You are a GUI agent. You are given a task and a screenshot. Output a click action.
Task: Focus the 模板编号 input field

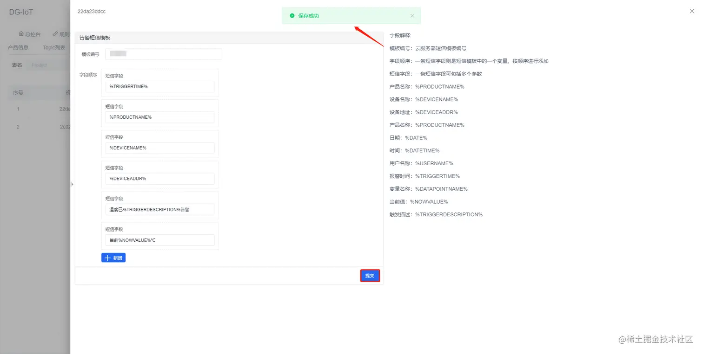pyautogui.click(x=164, y=54)
